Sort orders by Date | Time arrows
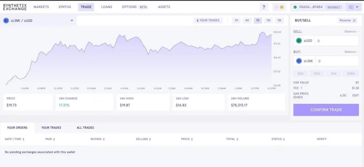Screen dimensions: 364x167 tap(24, 139)
